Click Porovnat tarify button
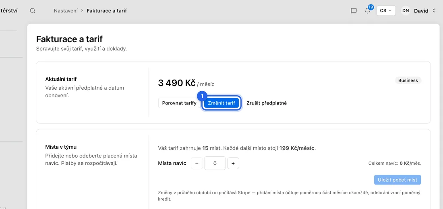Viewport: 443px width, 209px height. click(x=179, y=103)
